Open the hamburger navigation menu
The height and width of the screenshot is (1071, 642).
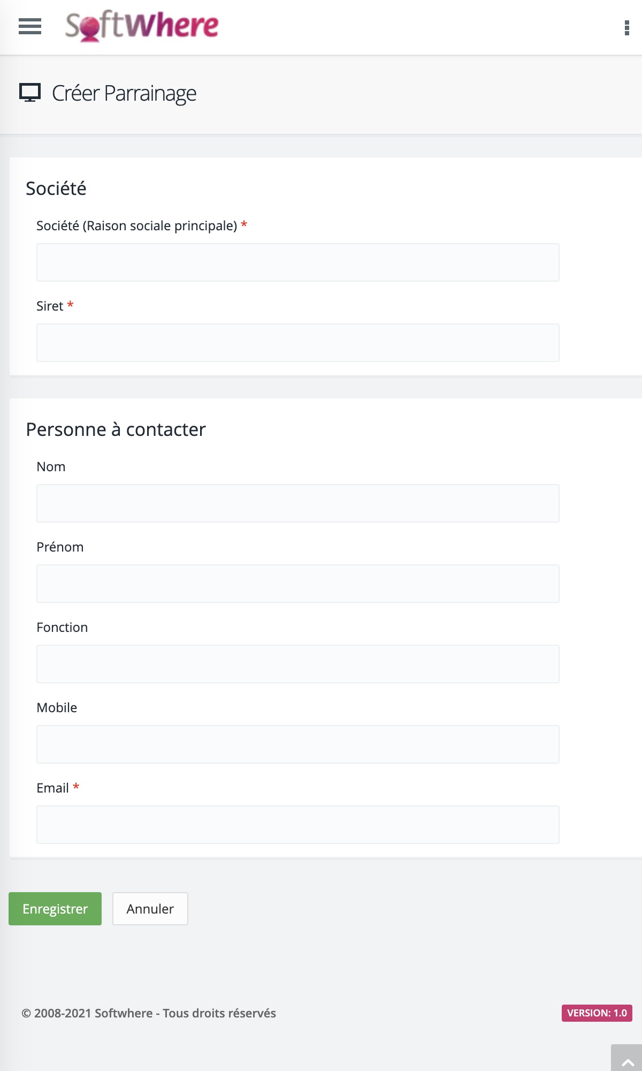(x=30, y=26)
